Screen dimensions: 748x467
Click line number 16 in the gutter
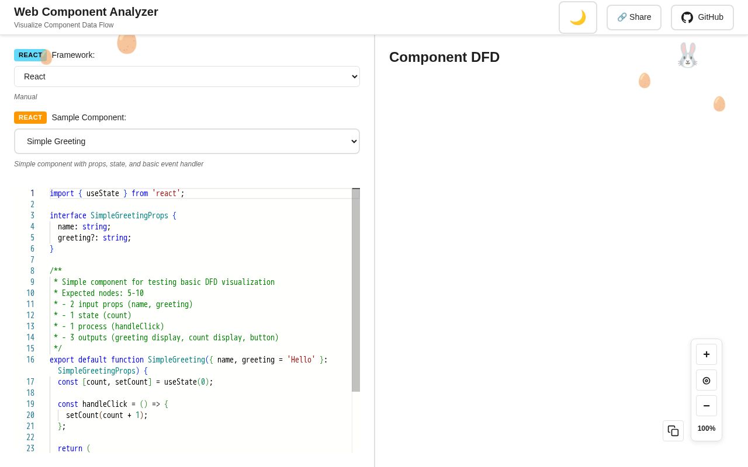[x=30, y=360]
